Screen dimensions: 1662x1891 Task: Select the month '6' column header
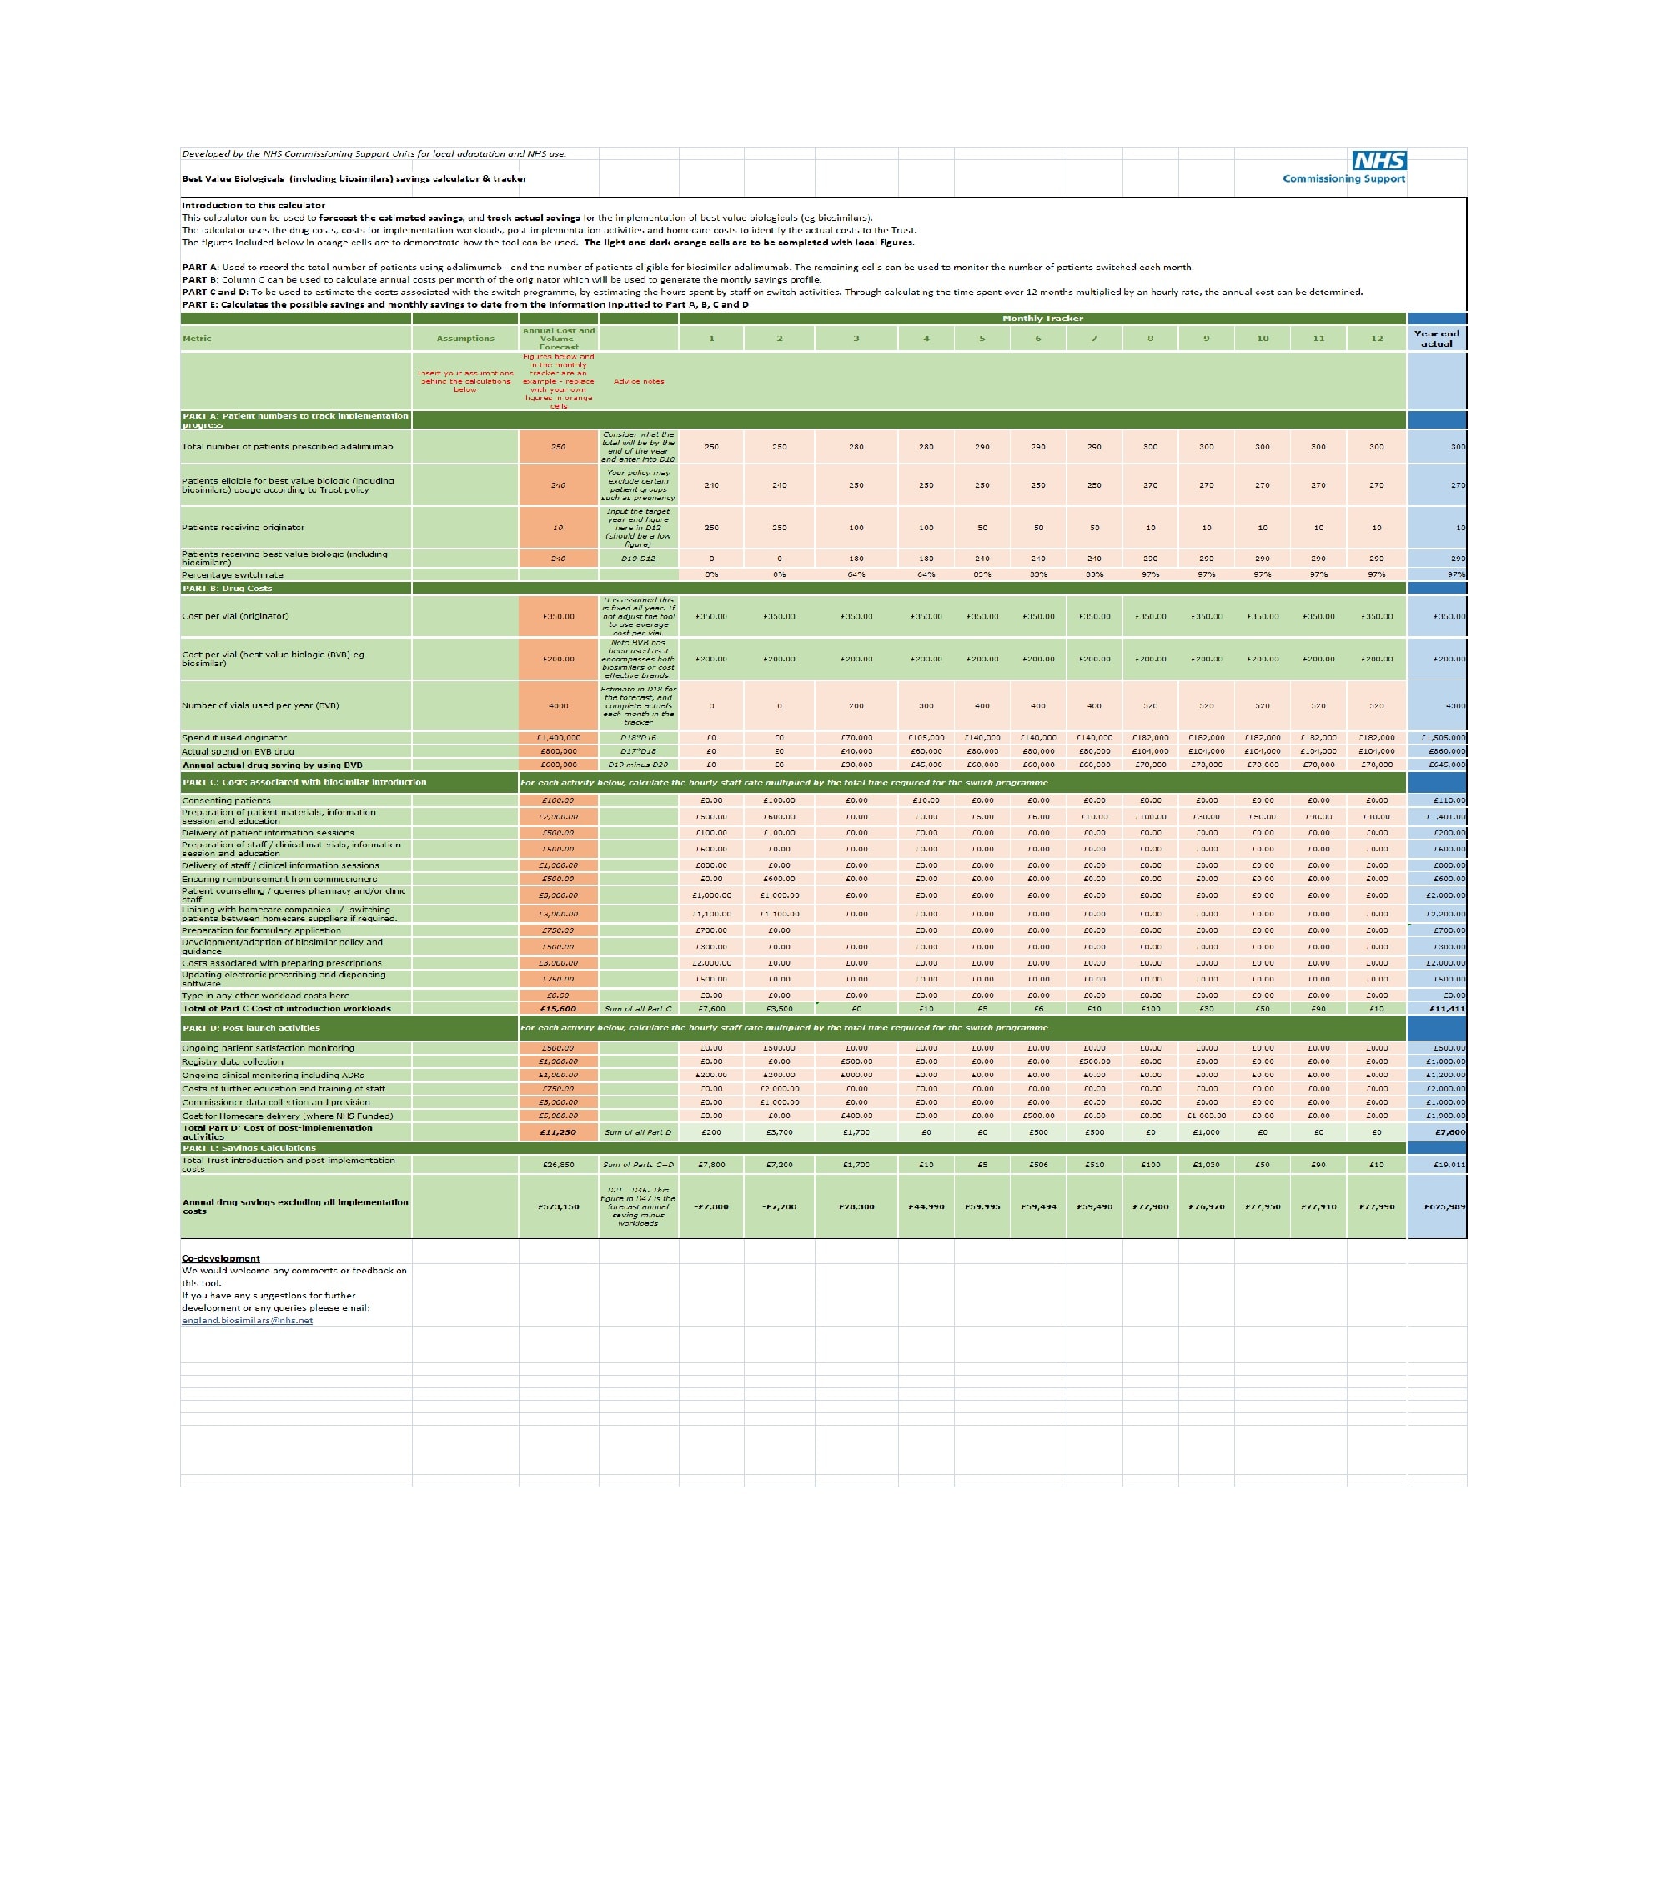pyautogui.click(x=1038, y=338)
